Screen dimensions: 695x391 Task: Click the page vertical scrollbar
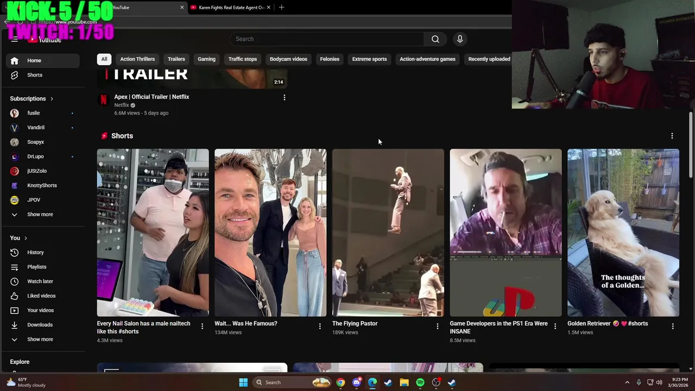[x=691, y=145]
